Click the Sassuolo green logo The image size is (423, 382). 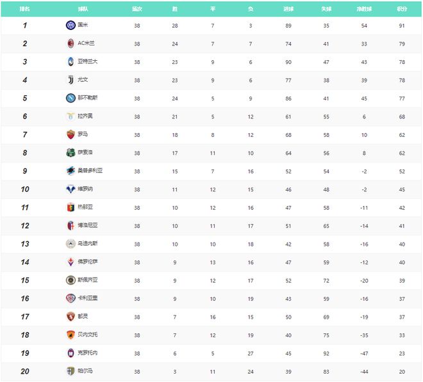point(70,153)
